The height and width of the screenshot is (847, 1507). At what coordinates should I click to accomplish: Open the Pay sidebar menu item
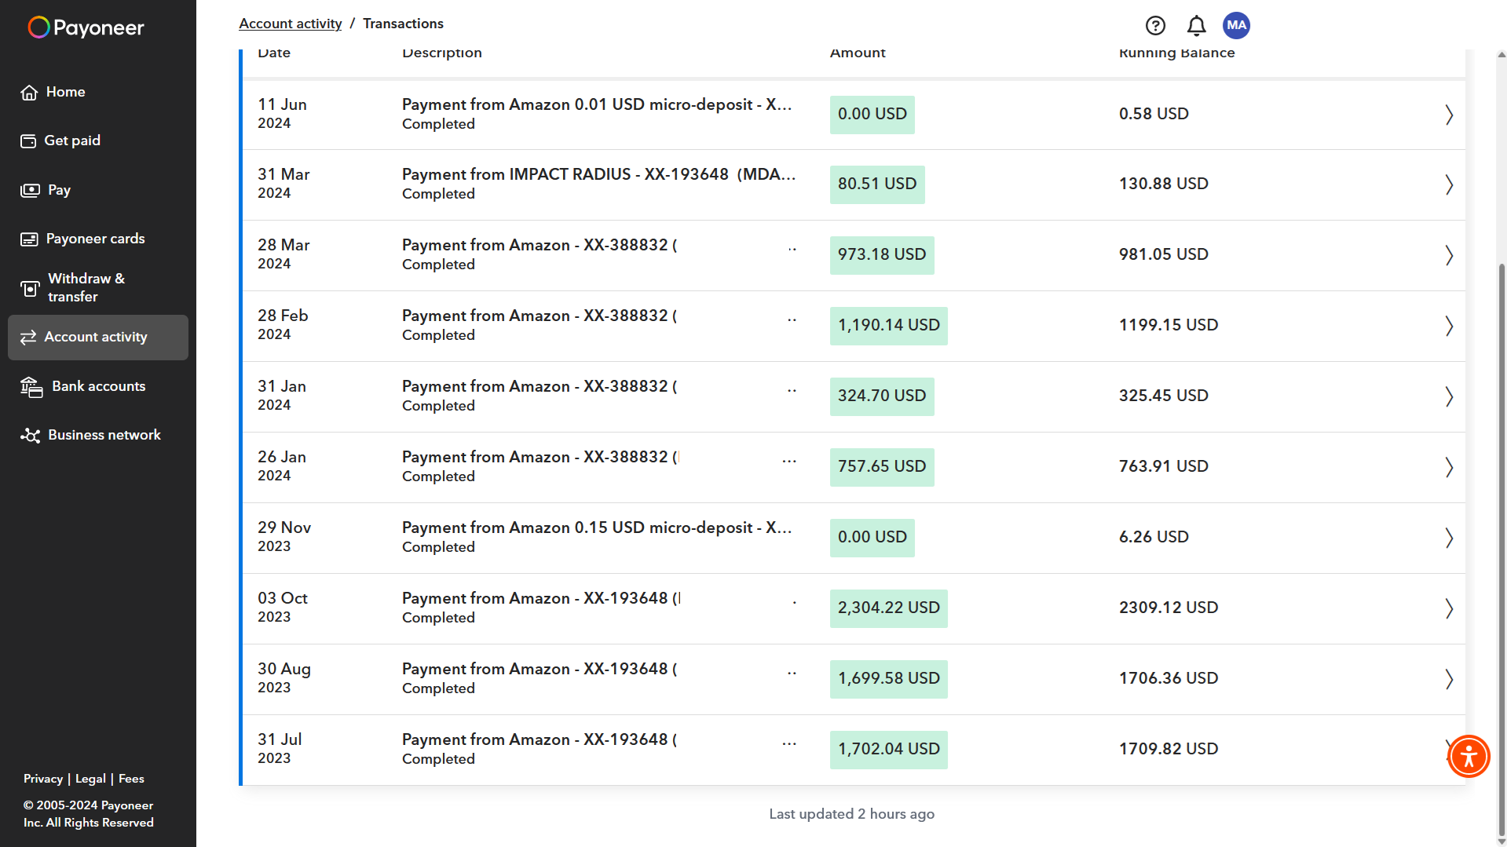tap(59, 190)
